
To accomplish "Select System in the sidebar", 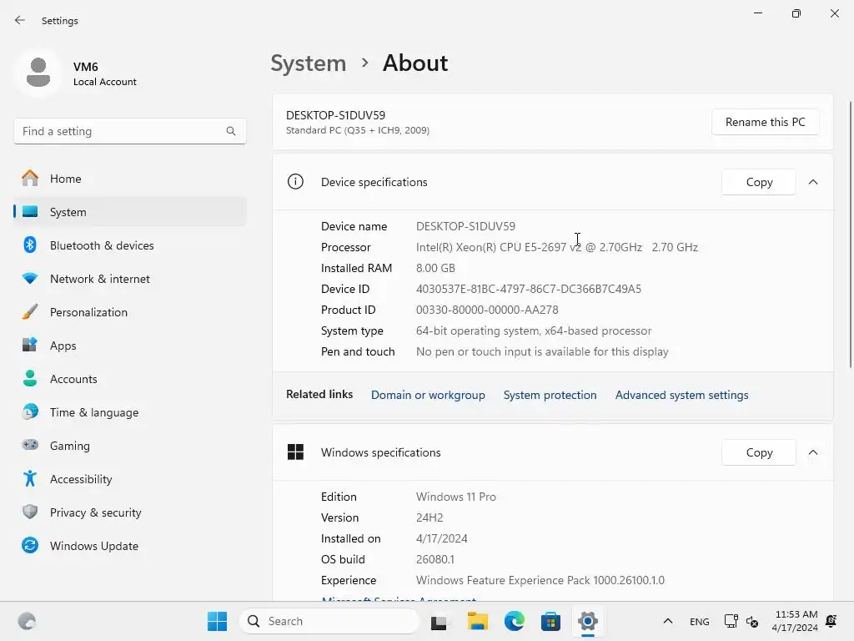I will [x=129, y=212].
